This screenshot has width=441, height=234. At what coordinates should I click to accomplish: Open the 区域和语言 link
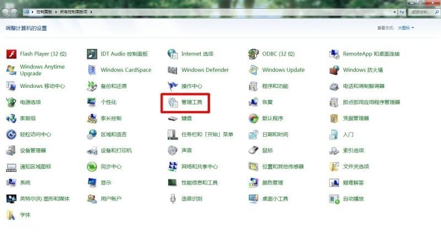[x=114, y=135]
